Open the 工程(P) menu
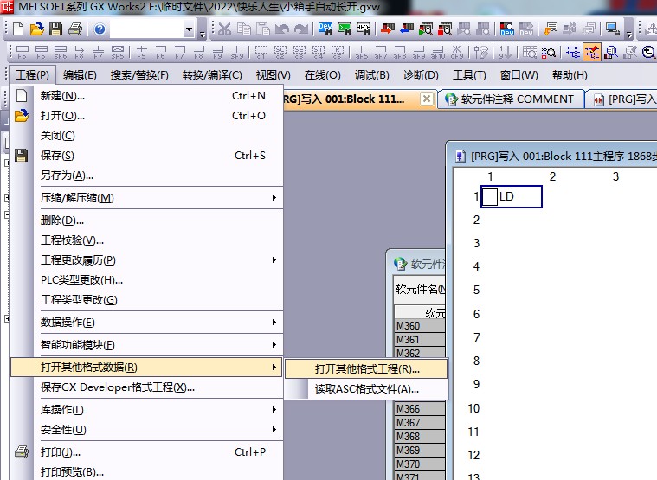This screenshot has height=480, width=657. coord(32,75)
